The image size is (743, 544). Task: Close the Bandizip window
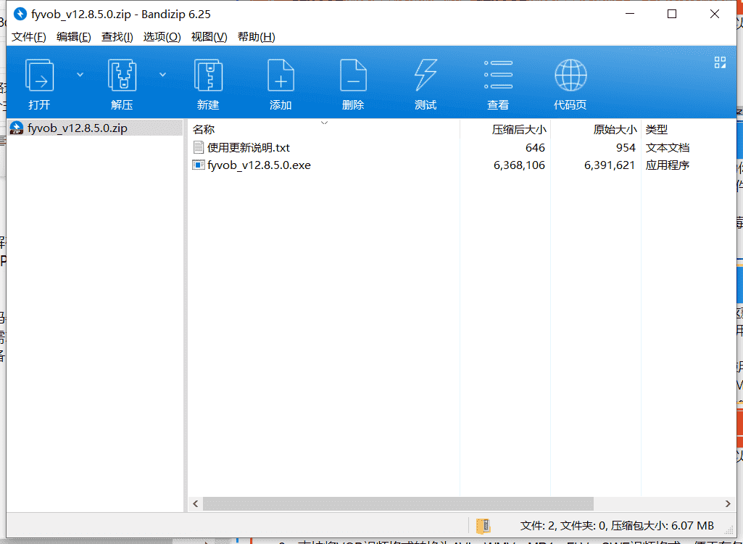tap(715, 14)
